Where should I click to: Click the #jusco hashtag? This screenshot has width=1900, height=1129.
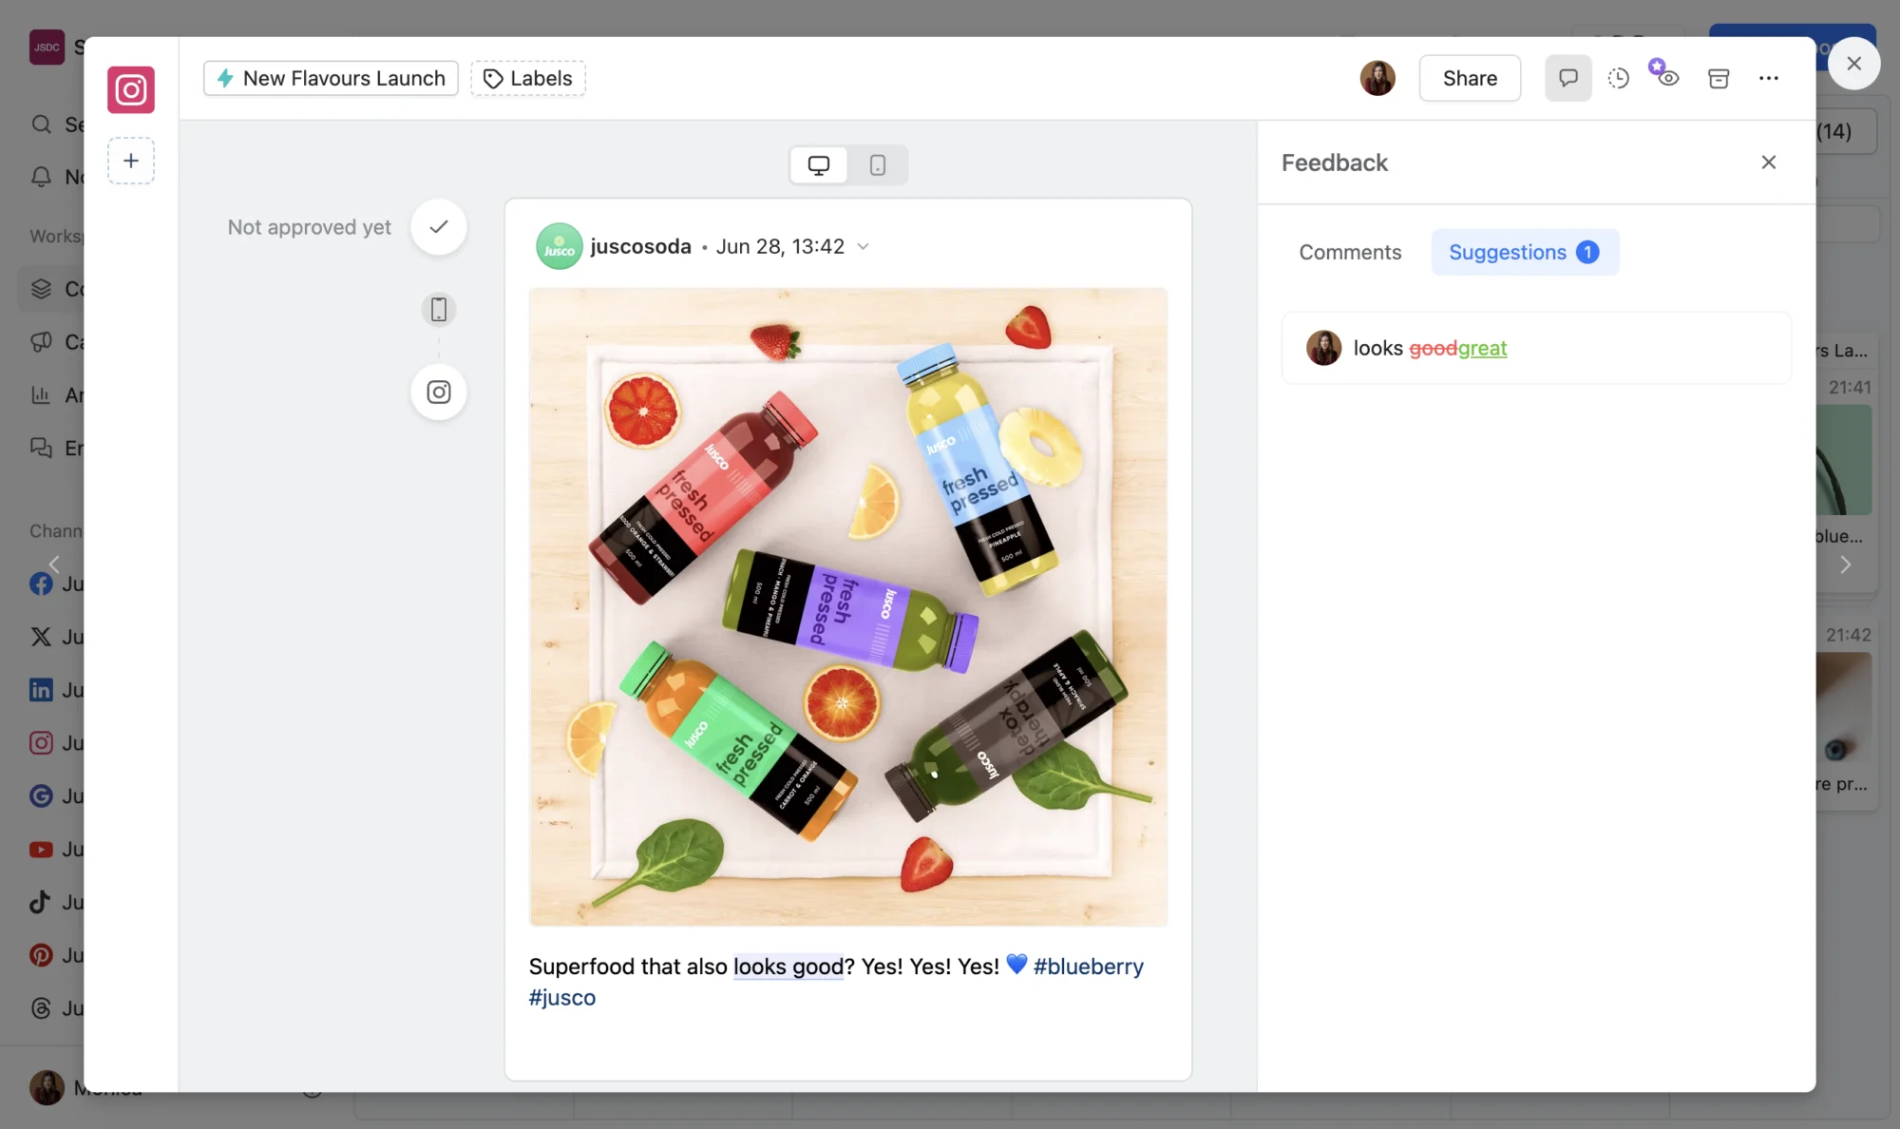562,998
